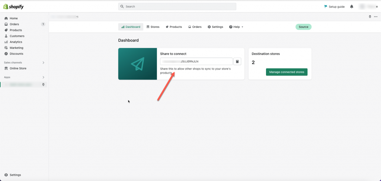Open the Marketing section

[x=16, y=48]
